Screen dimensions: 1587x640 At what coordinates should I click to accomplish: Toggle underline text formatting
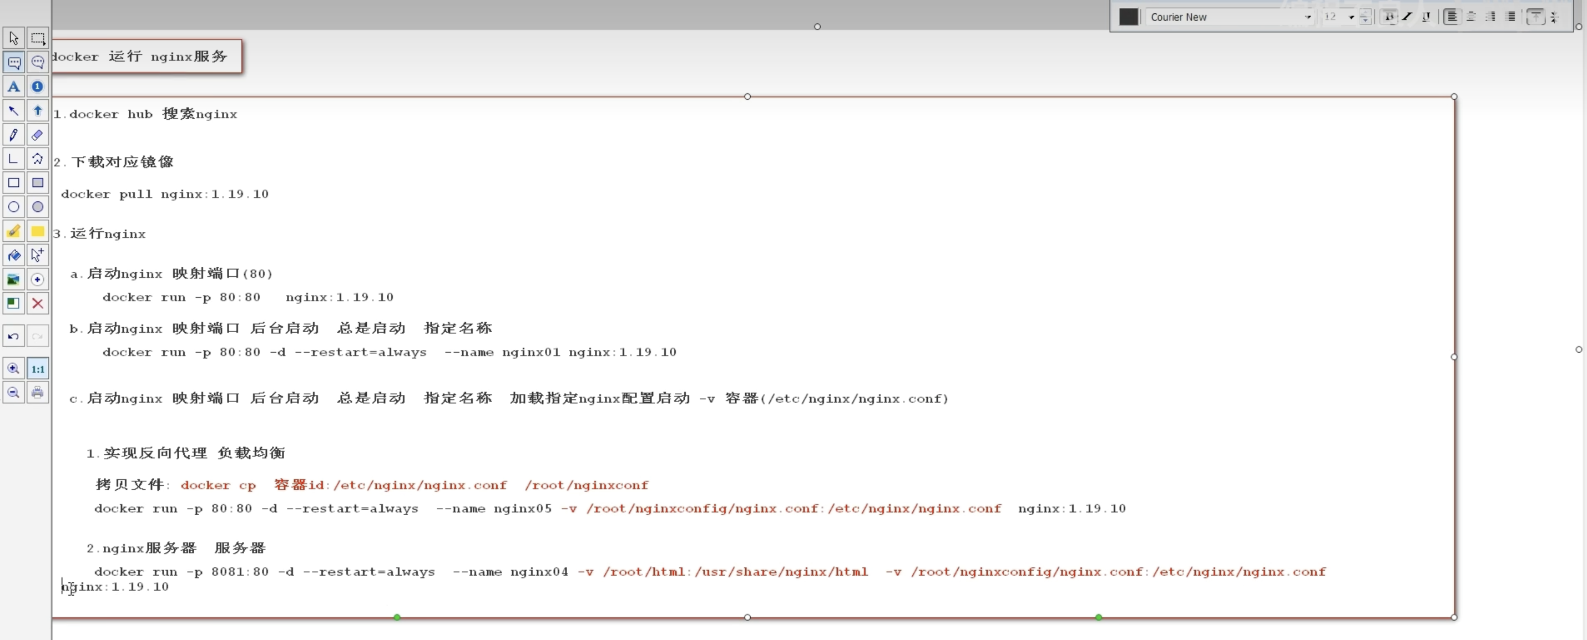tap(1426, 17)
